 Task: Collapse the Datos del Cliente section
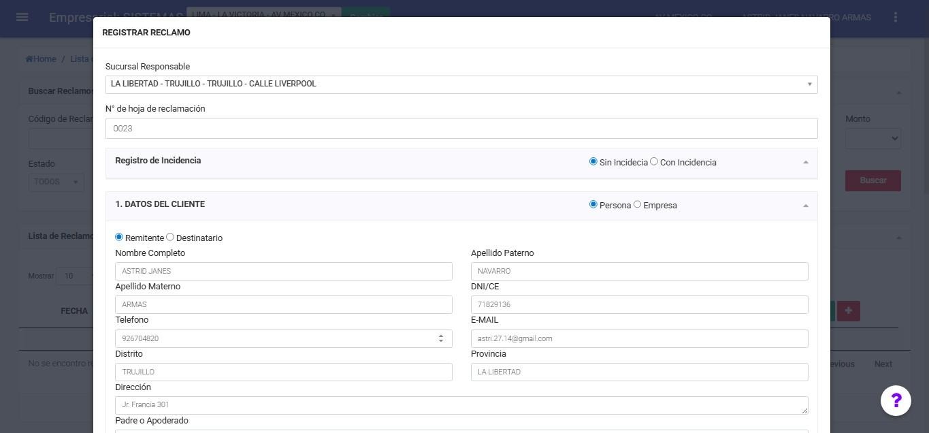805,206
